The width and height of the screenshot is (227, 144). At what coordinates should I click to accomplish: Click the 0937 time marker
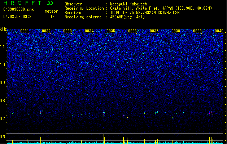click(154, 31)
